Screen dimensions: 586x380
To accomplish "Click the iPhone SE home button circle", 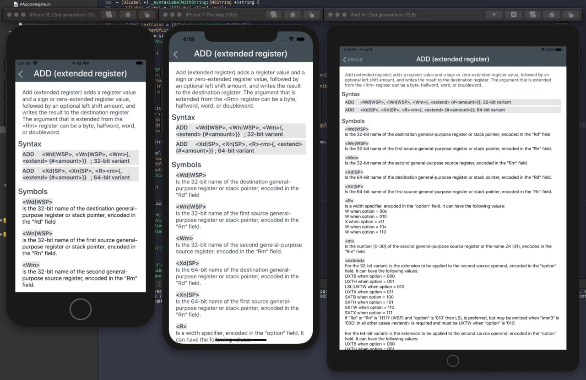I will [x=80, y=309].
